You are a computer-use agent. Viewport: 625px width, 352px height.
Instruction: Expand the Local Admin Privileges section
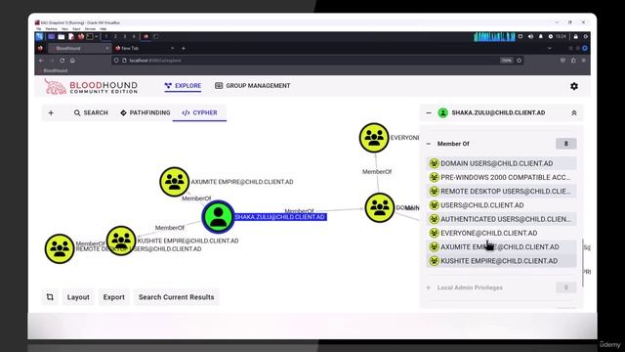pyautogui.click(x=429, y=287)
